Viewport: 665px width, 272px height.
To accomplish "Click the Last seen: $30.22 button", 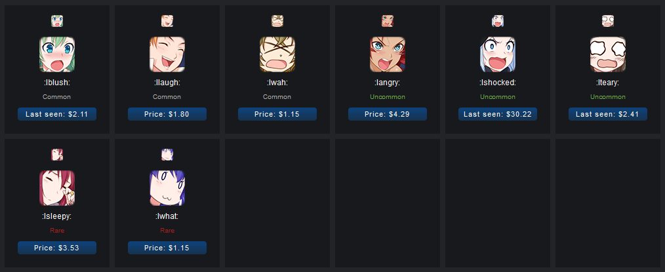I will pyautogui.click(x=498, y=114).
